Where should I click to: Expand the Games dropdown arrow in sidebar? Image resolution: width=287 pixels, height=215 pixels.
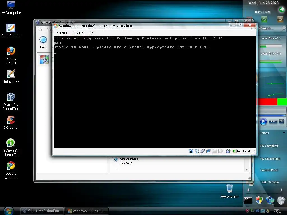click(284, 133)
